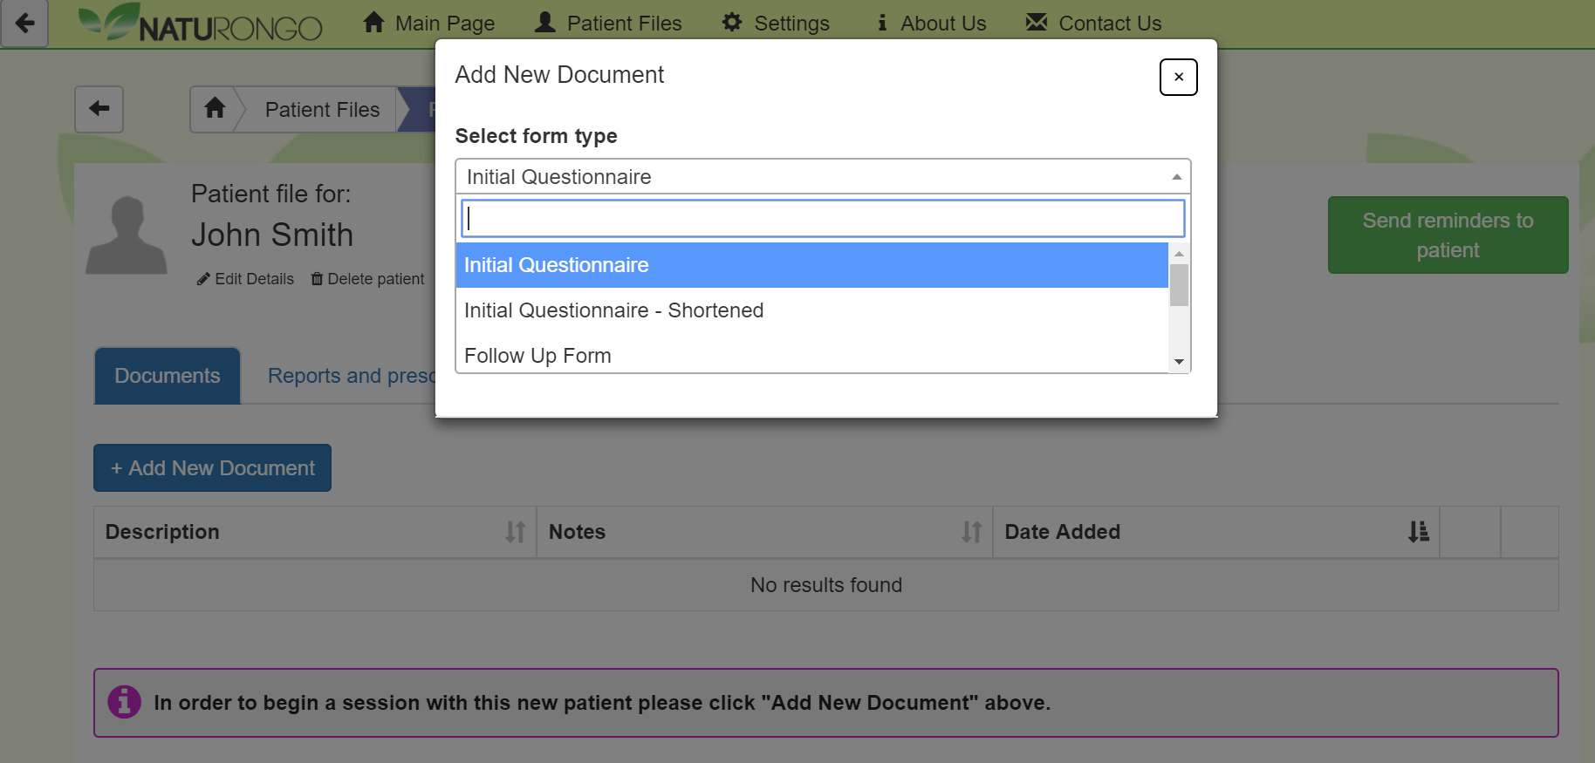Image resolution: width=1595 pixels, height=763 pixels.
Task: Switch to the Documents tab
Action: 168,376
